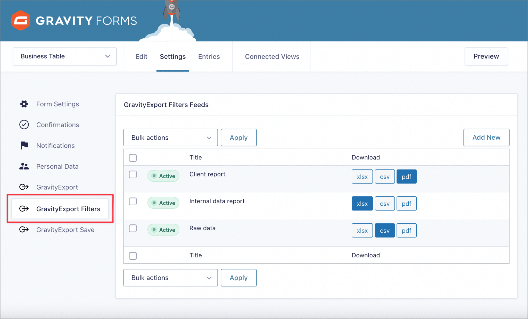Image resolution: width=528 pixels, height=319 pixels.
Task: Check the Internal data report checkbox
Action: coord(133,201)
